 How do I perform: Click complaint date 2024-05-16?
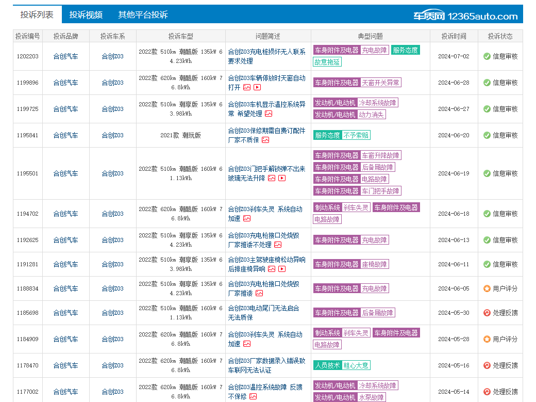coord(454,366)
